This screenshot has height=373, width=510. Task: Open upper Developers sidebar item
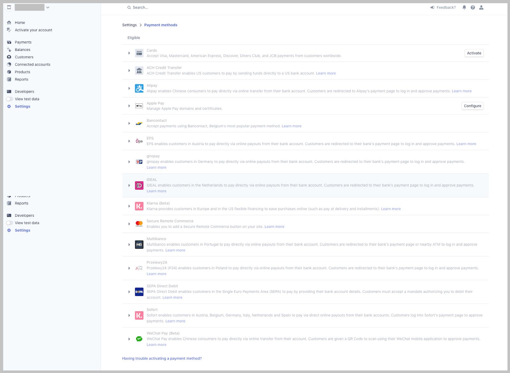coord(25,92)
